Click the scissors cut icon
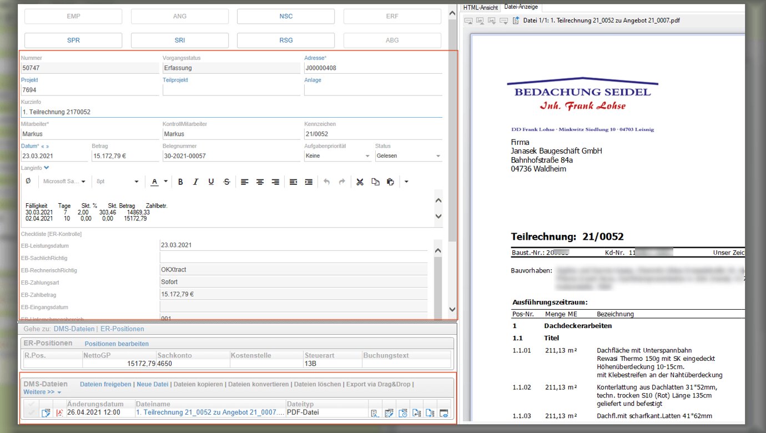This screenshot has height=433, width=766. pos(360,182)
